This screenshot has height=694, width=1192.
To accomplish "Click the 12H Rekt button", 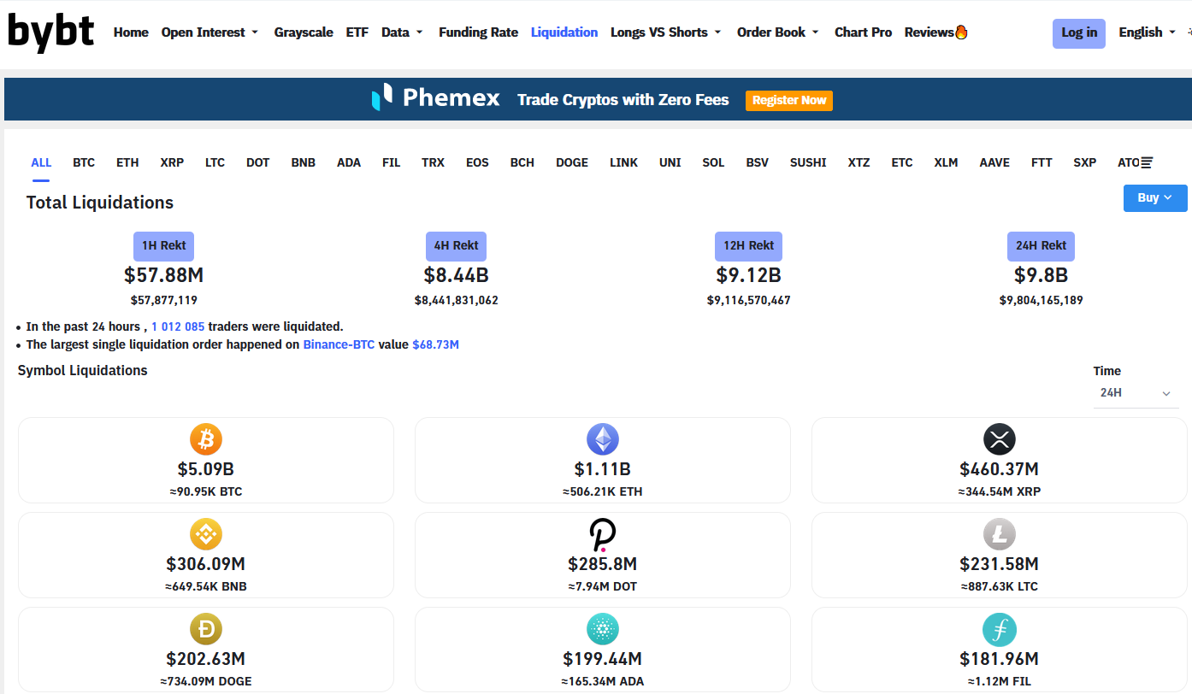I will (x=749, y=246).
